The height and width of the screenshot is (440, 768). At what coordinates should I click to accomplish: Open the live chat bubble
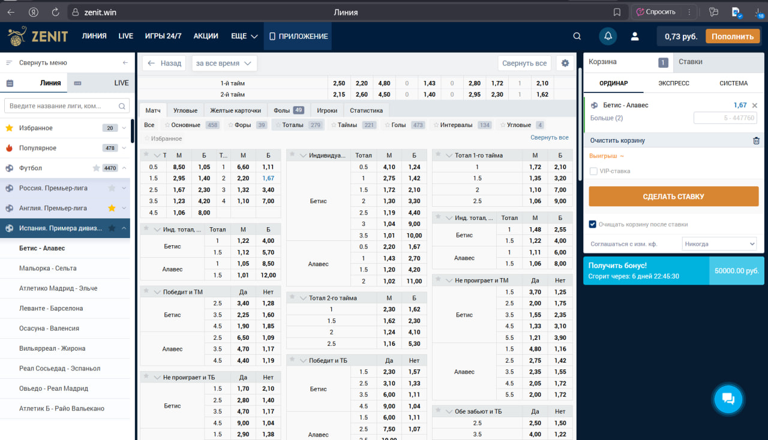point(728,399)
